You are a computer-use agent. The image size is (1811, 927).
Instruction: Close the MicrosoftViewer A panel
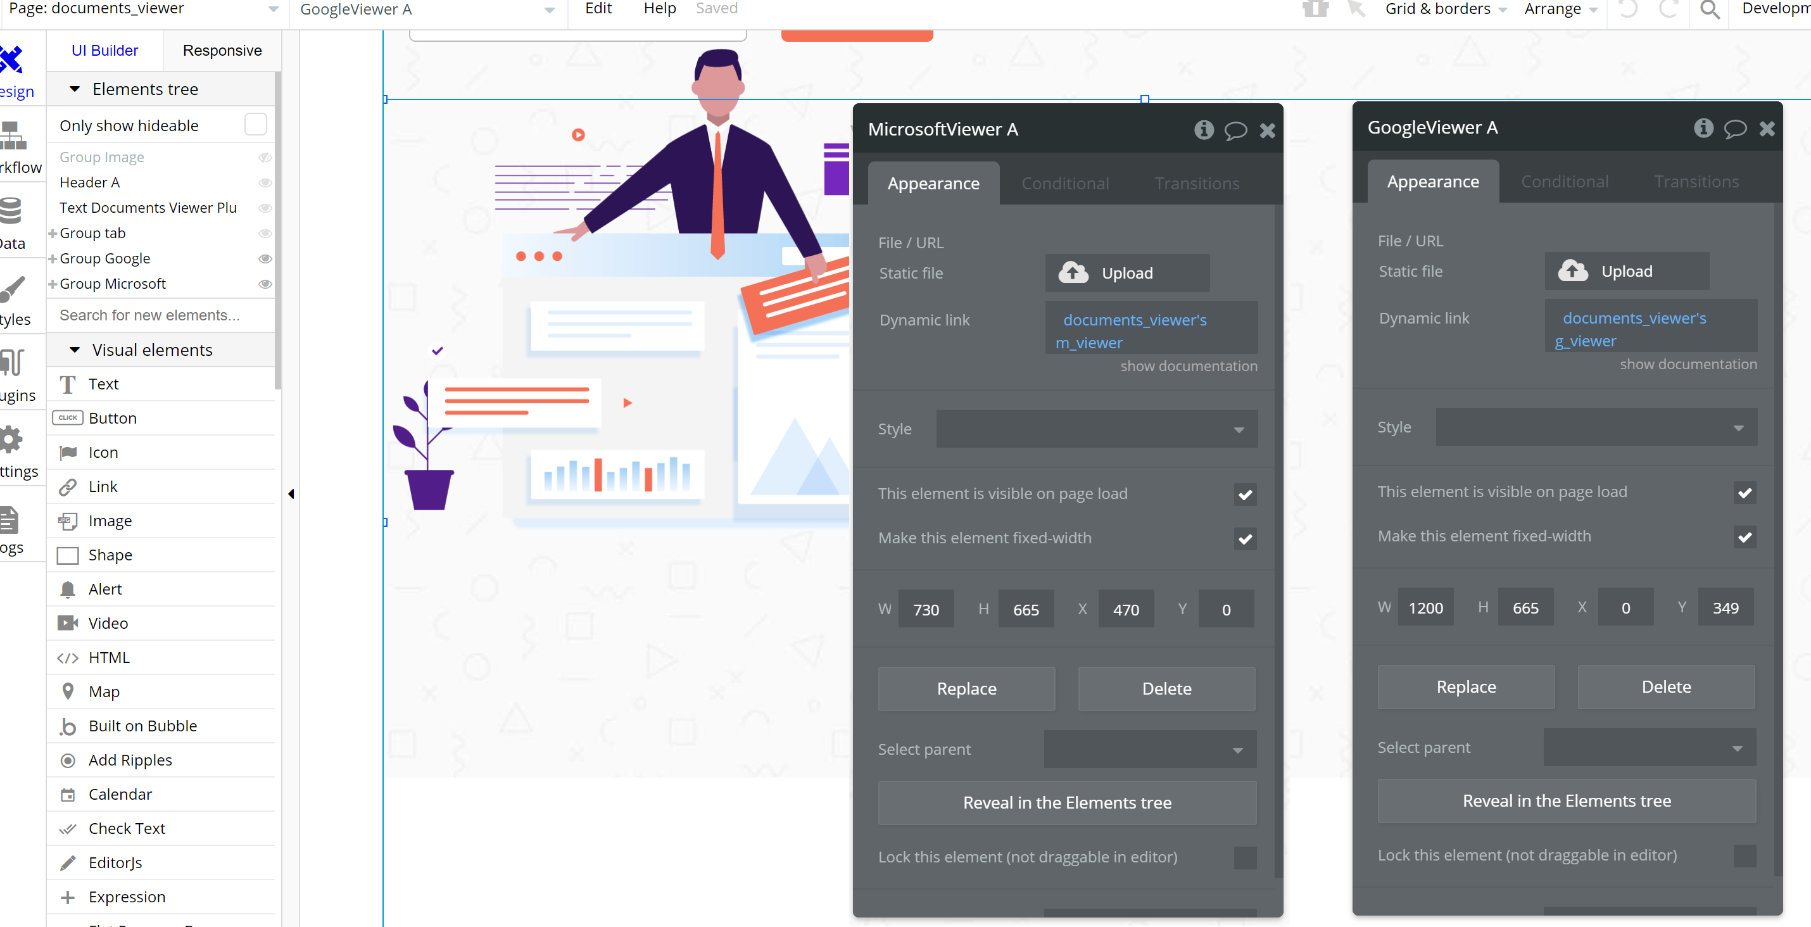[x=1268, y=130]
